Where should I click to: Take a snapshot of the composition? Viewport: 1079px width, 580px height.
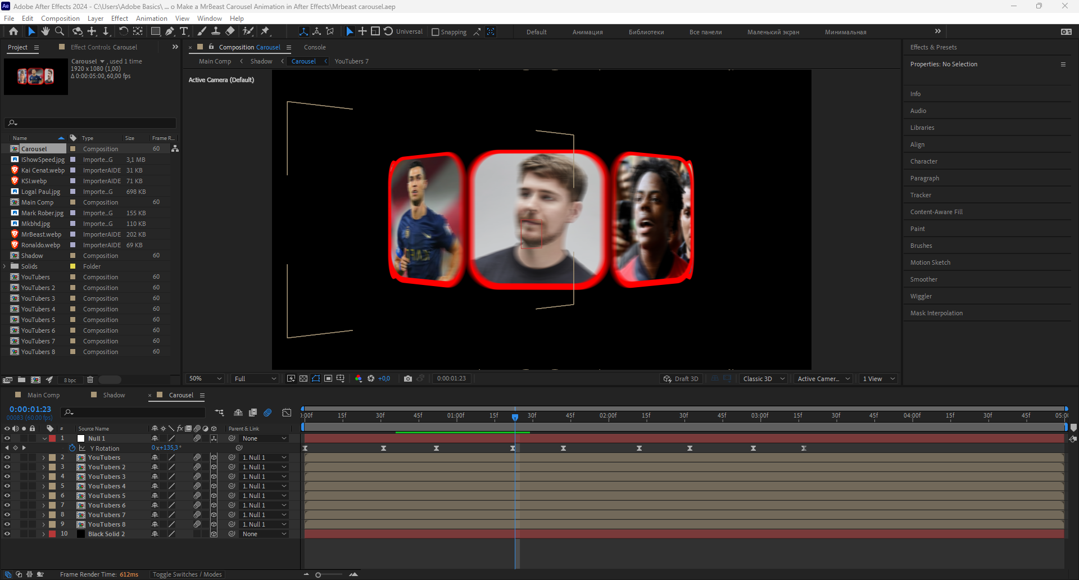coord(409,378)
